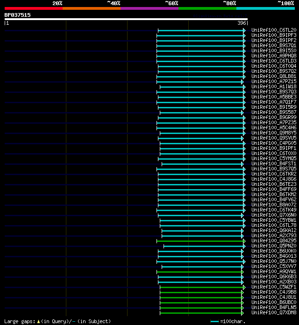Open UniRef100_A5BBE3 entry
Image resolution: width=299 pixels, height=325 pixels.
[274, 97]
